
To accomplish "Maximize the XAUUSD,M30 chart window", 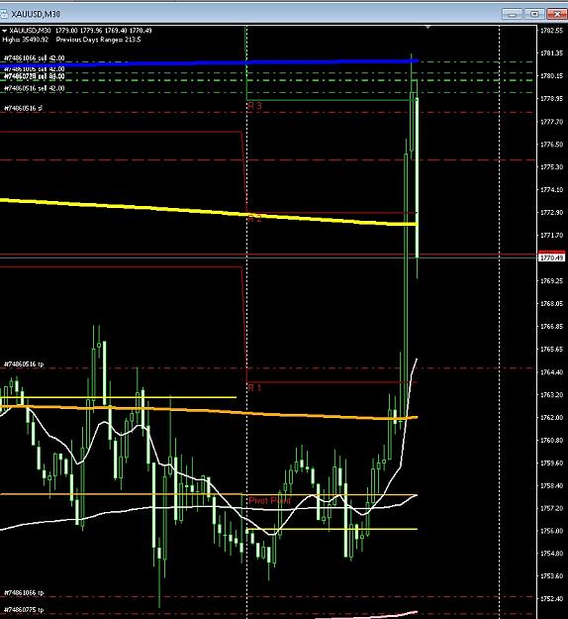I will 534,14.
